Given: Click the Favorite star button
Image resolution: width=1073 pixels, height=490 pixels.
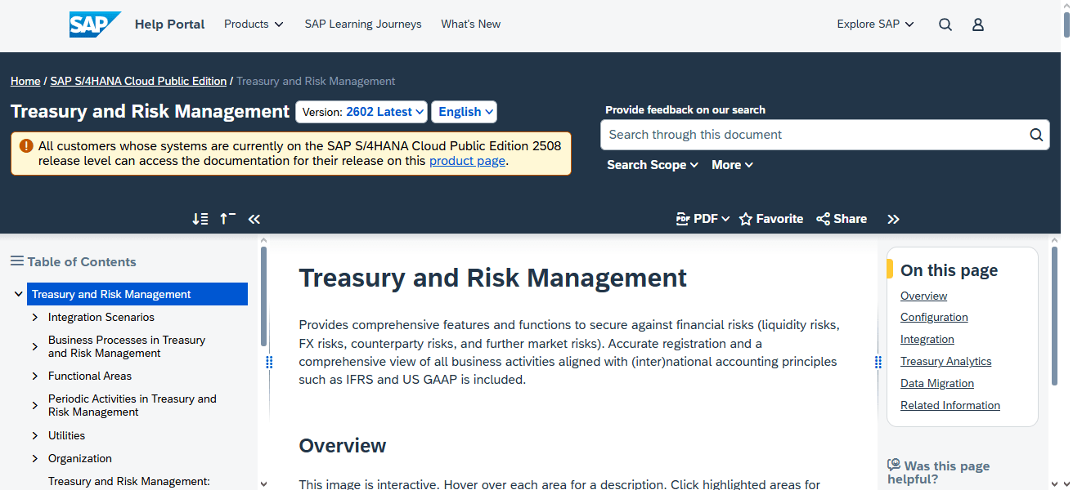Looking at the screenshot, I should click(x=771, y=219).
